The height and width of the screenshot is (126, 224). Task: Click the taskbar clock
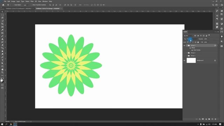pos(214,124)
